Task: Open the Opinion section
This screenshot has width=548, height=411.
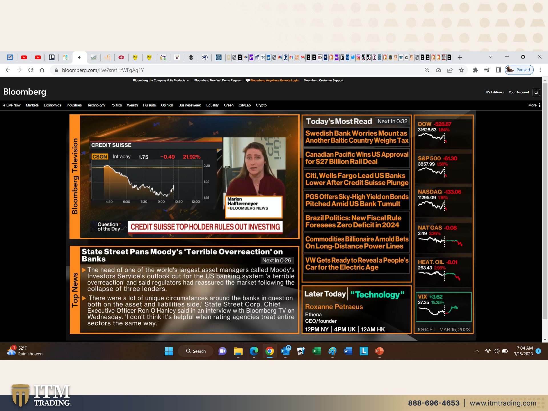Action: pyautogui.click(x=167, y=105)
